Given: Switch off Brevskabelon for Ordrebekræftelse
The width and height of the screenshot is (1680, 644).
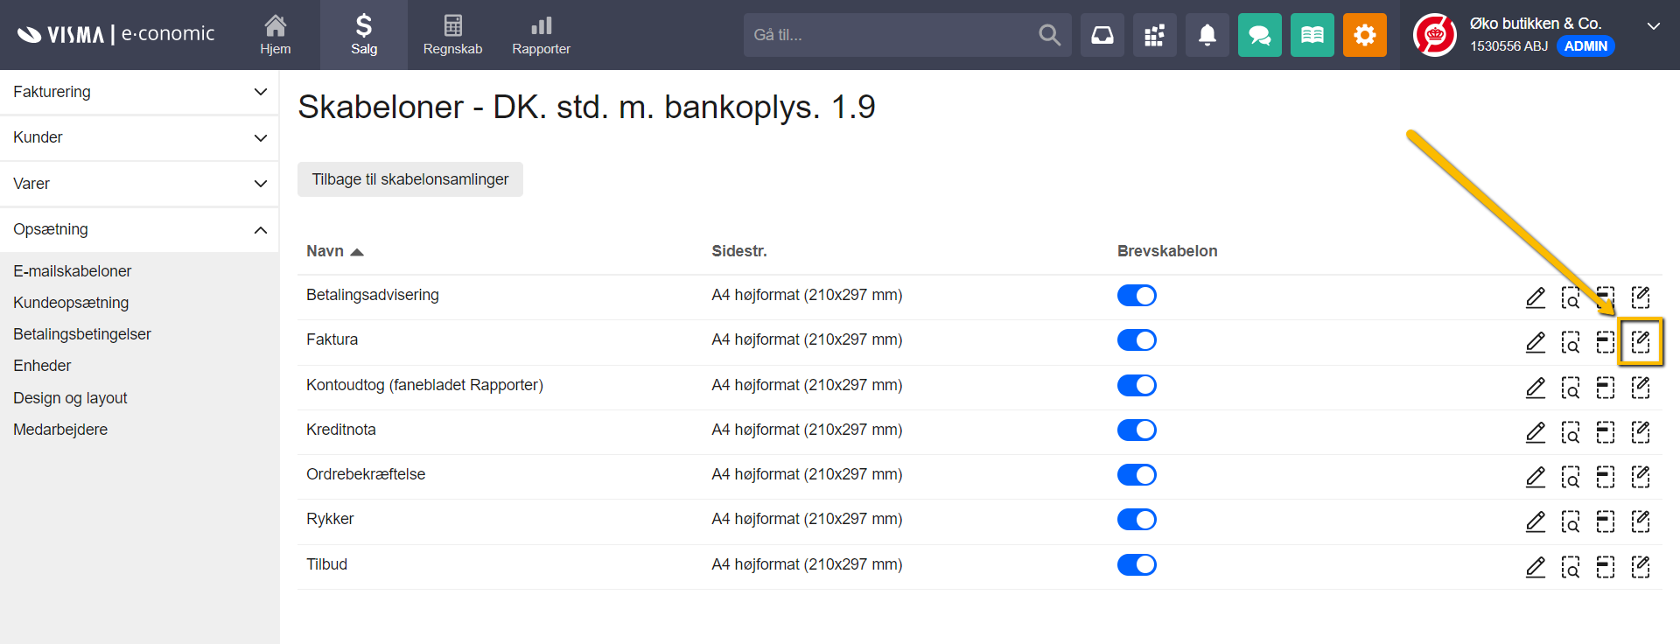Looking at the screenshot, I should 1137,475.
